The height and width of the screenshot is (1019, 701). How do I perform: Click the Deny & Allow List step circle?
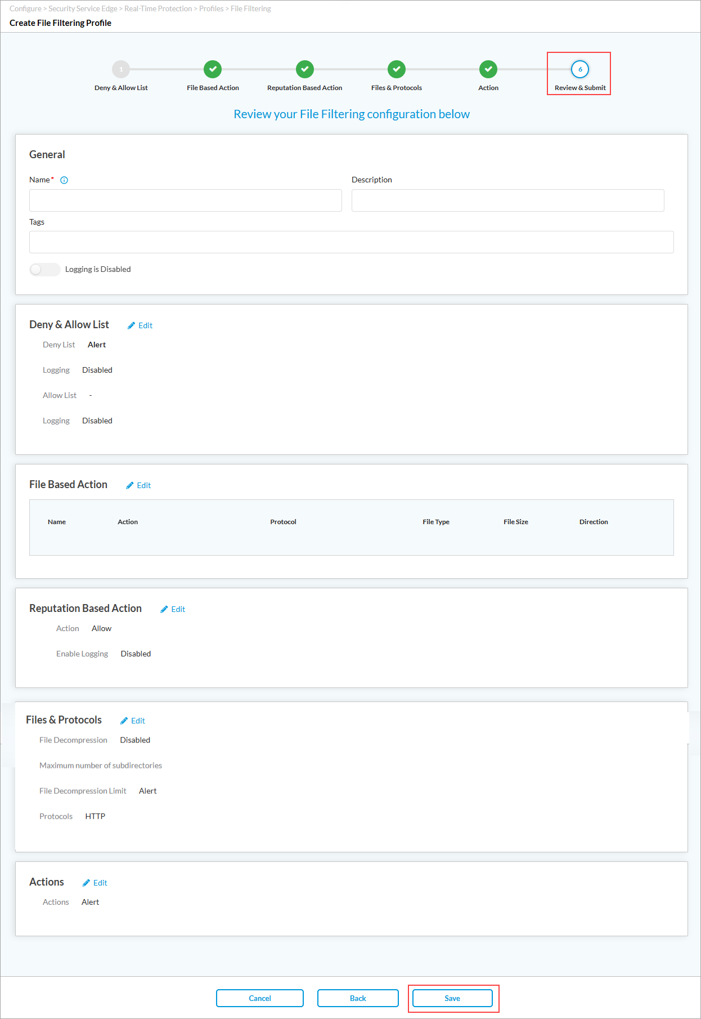121,69
